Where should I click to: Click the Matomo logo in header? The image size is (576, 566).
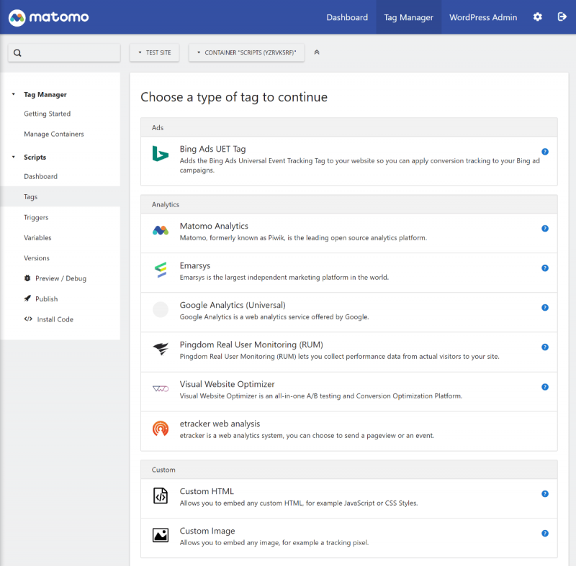click(x=48, y=17)
